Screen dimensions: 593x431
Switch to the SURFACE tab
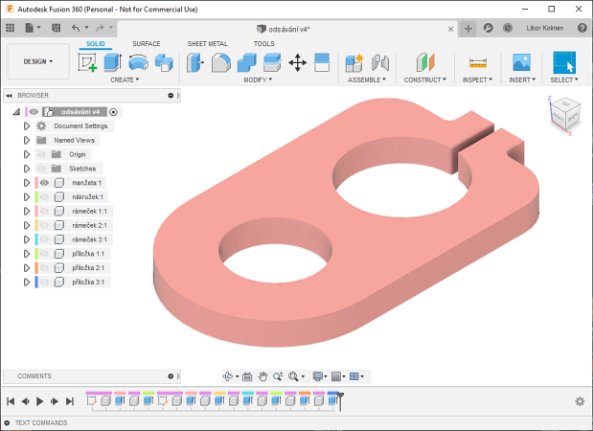[x=147, y=44]
